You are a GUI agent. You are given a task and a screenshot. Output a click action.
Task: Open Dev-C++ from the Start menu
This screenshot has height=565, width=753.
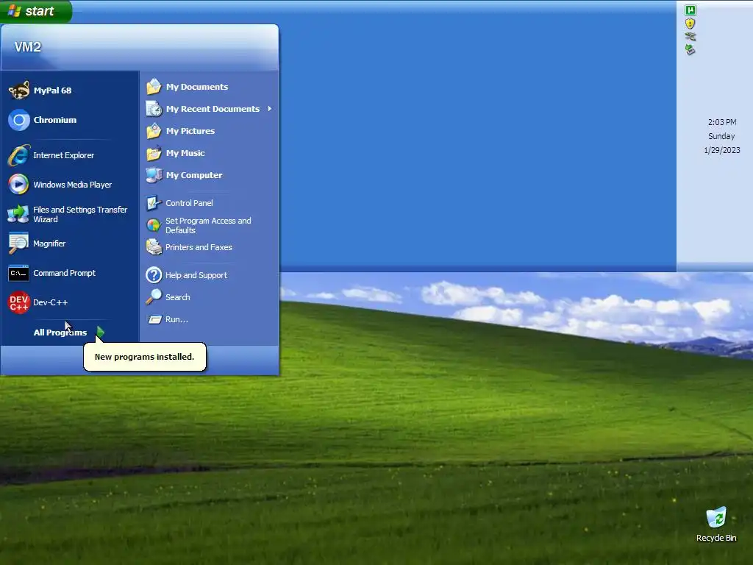70,302
